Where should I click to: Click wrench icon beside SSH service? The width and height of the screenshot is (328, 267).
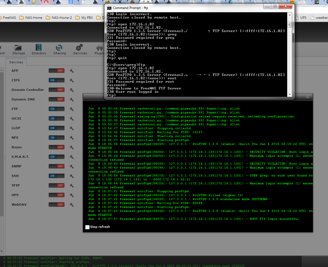(x=72, y=176)
